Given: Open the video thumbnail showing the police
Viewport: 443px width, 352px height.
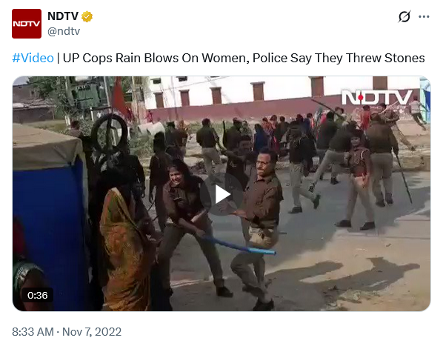Looking at the screenshot, I should [x=221, y=193].
